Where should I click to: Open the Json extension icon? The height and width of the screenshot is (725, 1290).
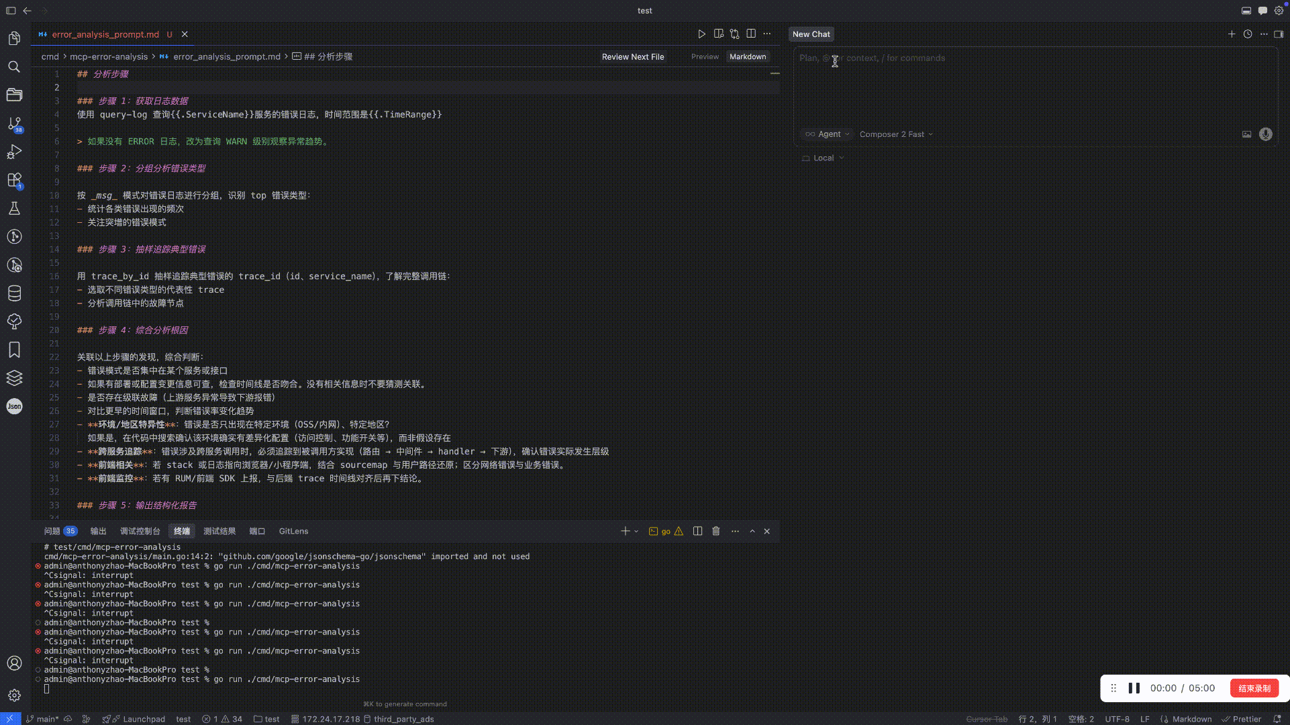pos(14,406)
